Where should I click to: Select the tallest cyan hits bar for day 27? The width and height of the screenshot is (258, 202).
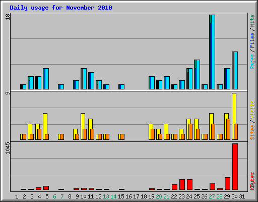[x=213, y=52]
